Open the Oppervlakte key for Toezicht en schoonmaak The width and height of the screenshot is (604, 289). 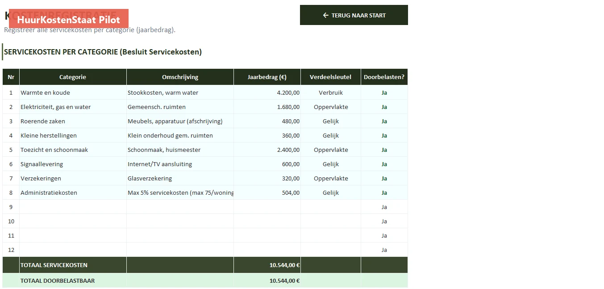tap(331, 150)
